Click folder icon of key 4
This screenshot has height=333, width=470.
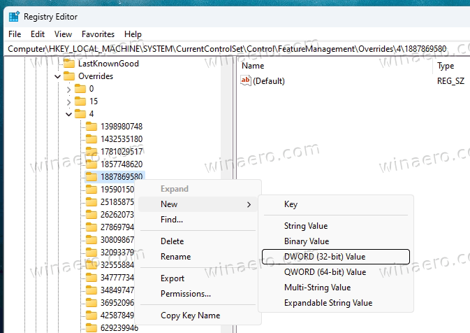click(x=80, y=114)
